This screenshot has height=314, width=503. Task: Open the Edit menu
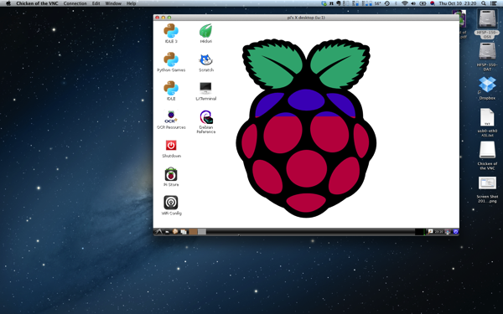[96, 3]
